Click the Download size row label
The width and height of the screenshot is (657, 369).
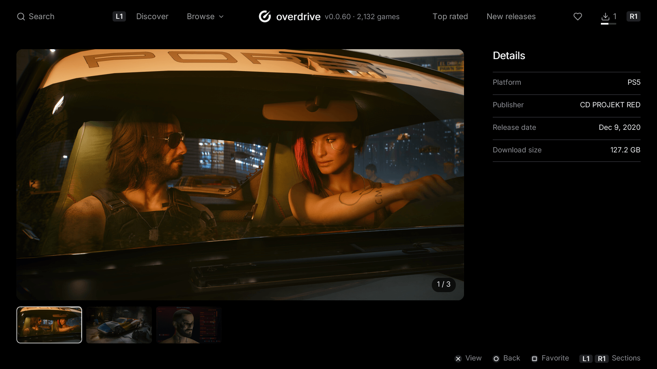[517, 150]
